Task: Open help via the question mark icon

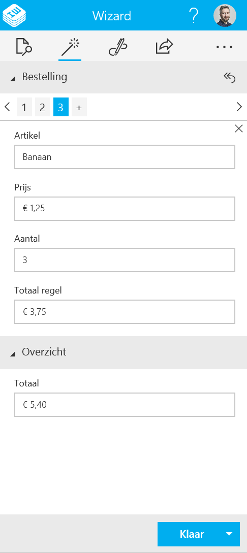Action: pyautogui.click(x=193, y=16)
